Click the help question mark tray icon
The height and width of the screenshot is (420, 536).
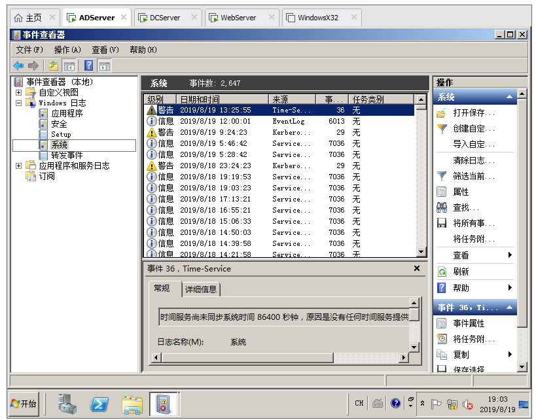point(395,403)
